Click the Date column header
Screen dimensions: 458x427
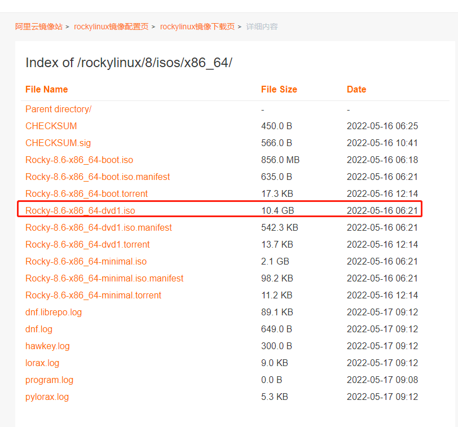(356, 89)
